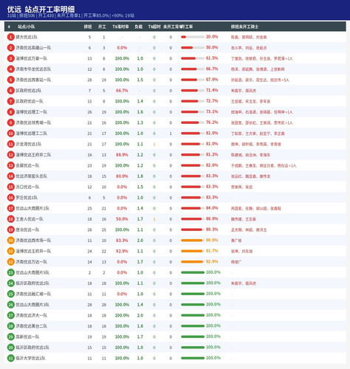Click the orange 91.7% progress bar

[x=193, y=251]
